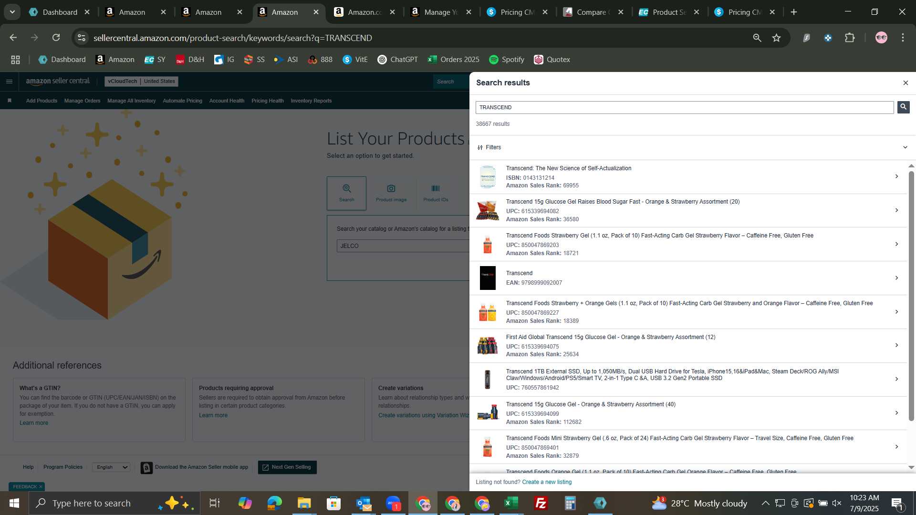Screen dimensions: 916x515
Task: Click the bookmark flag icon in nav bar
Action: pyautogui.click(x=10, y=101)
